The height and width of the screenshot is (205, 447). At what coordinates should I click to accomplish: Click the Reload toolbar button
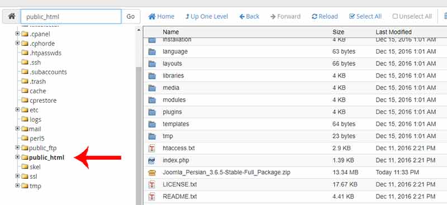[325, 17]
